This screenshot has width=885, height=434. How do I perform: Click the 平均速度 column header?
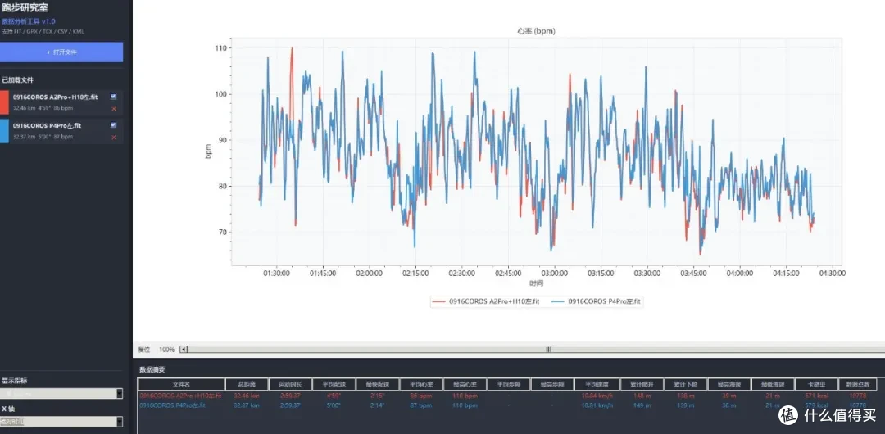click(x=597, y=384)
